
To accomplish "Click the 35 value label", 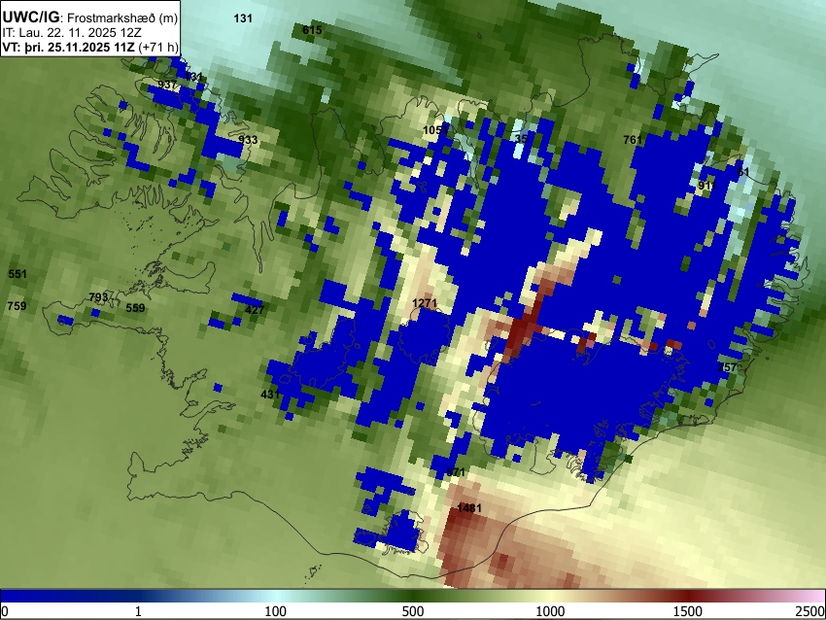I will 521,139.
